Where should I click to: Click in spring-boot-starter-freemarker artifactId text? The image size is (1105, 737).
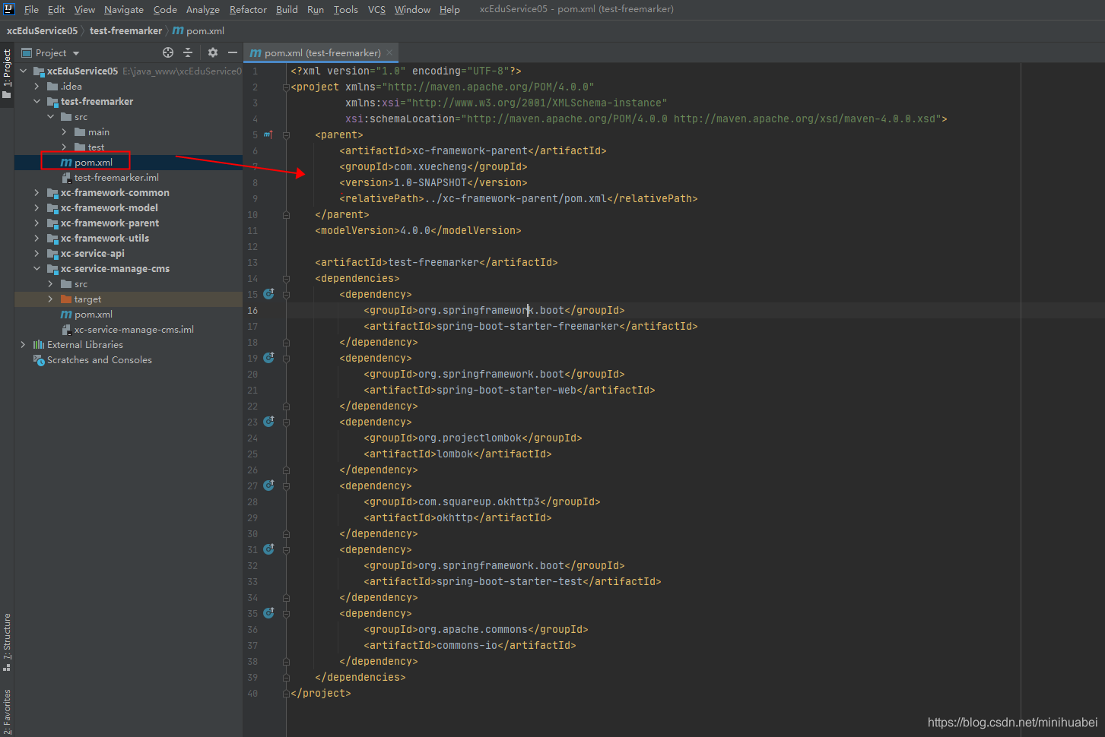(528, 326)
